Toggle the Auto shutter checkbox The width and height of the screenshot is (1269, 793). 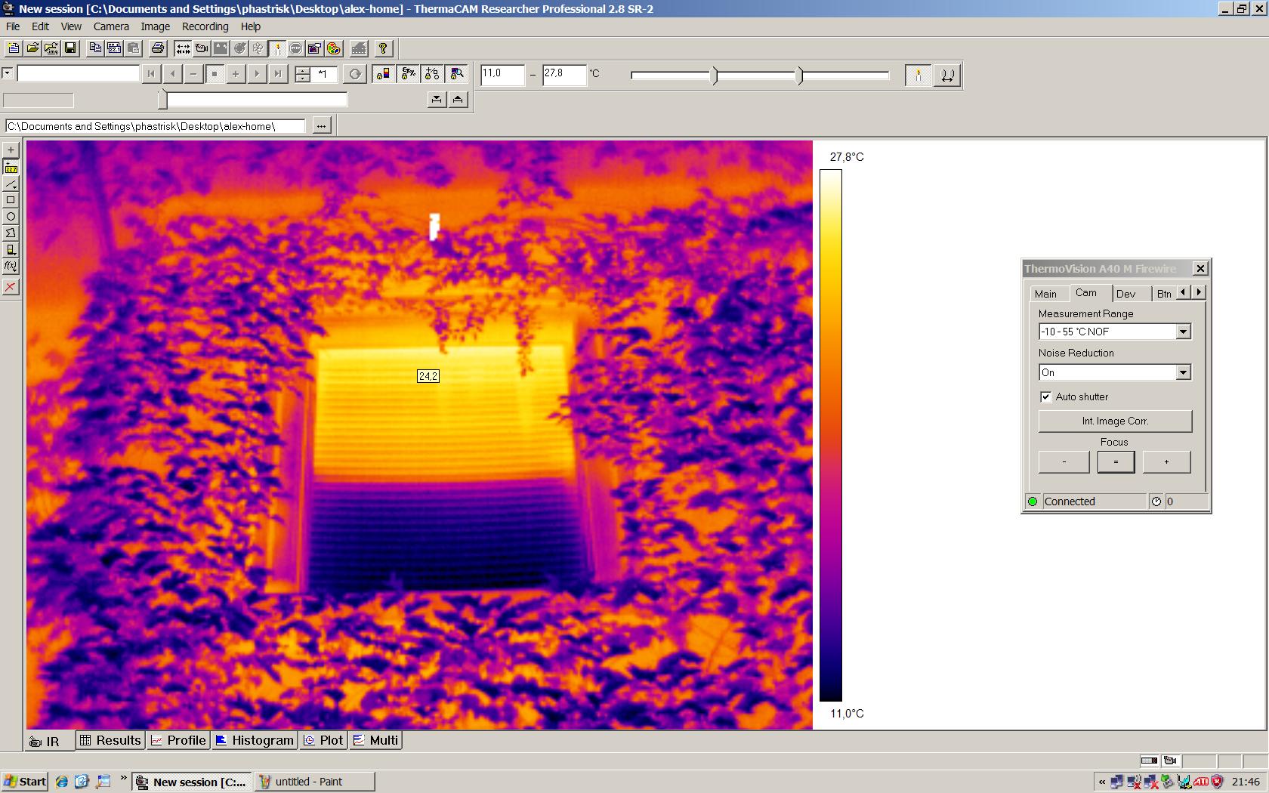(x=1045, y=396)
